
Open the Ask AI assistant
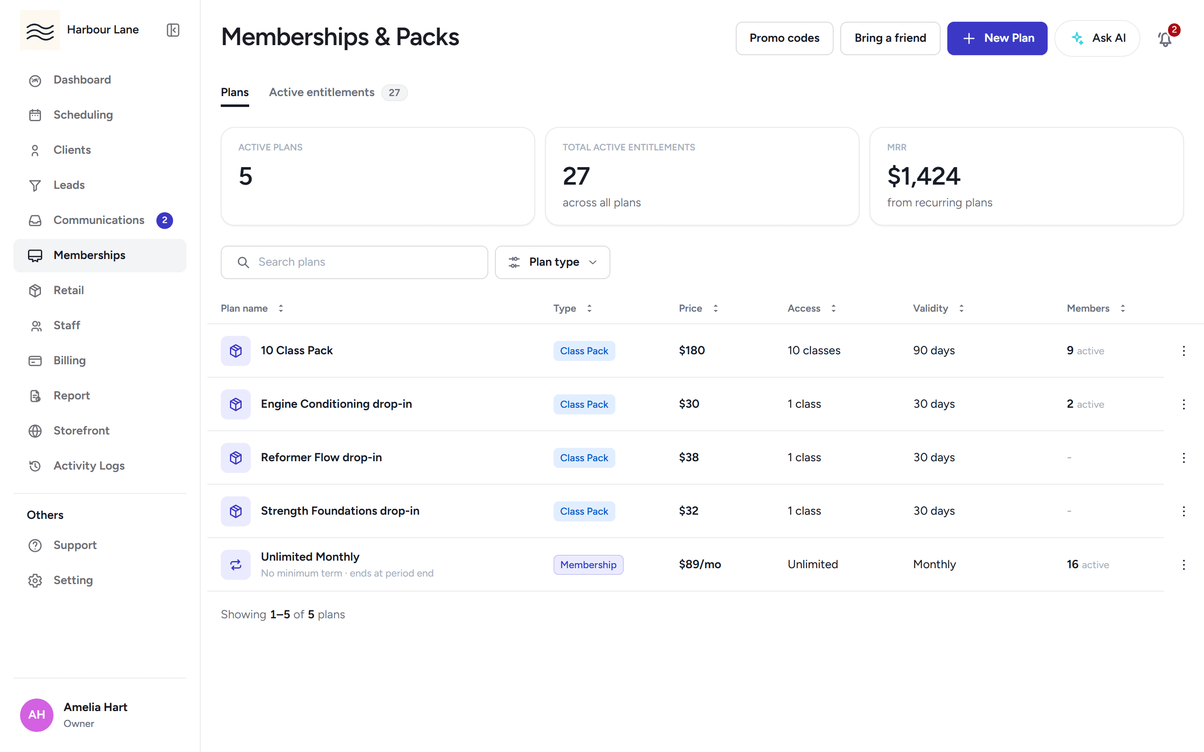coord(1097,38)
